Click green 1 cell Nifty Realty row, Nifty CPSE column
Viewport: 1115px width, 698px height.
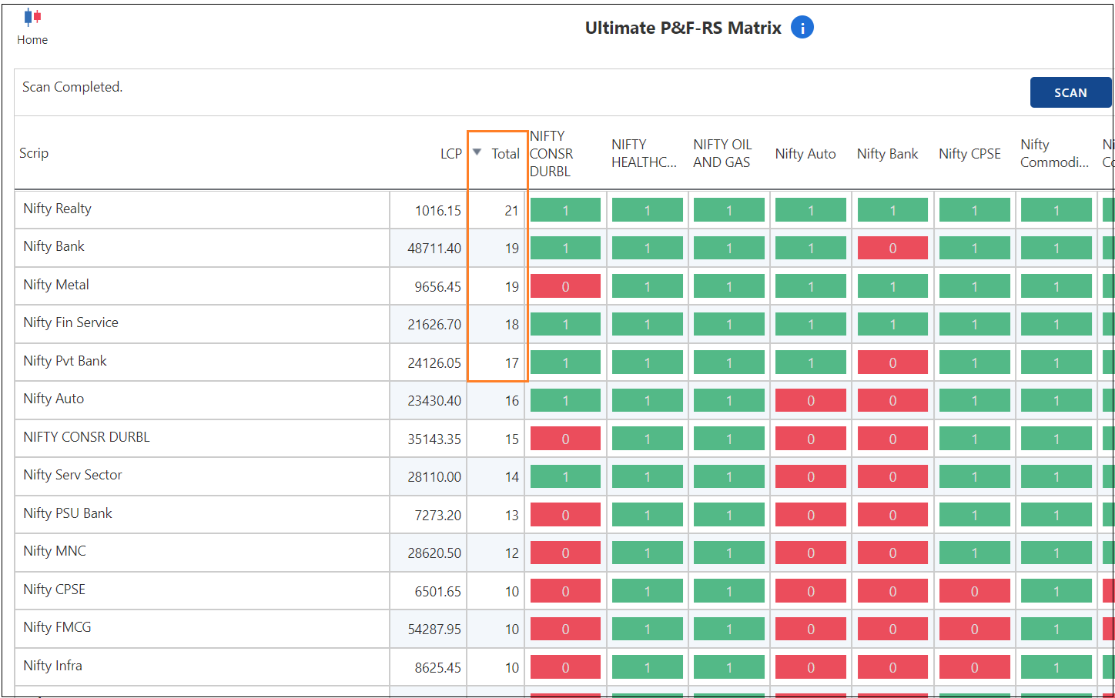click(x=974, y=210)
